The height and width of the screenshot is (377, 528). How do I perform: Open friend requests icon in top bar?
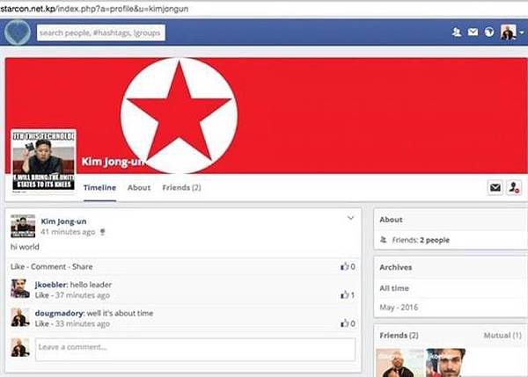tap(457, 32)
